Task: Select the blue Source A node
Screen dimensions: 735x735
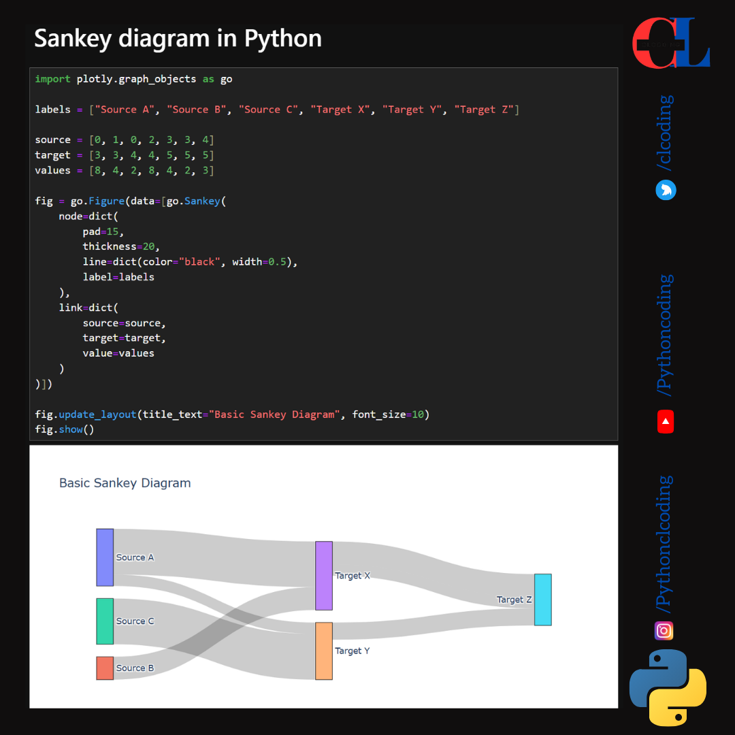Action: (x=105, y=557)
